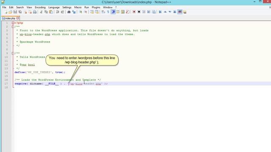Paste with the clipboard icon
Screen dimensions: 271x152
tap(51, 12)
